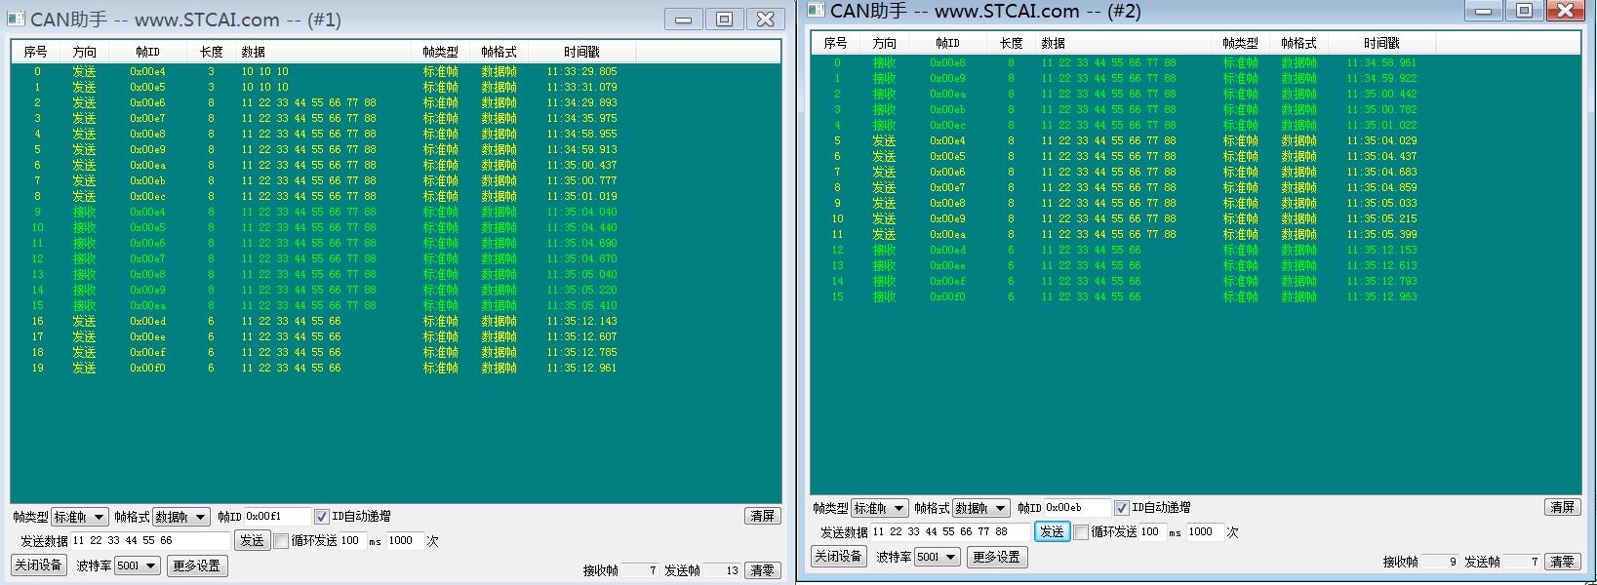Image resolution: width=1597 pixels, height=585 pixels.
Task: Open 波特率 dropdown in window #1
Action: [x=138, y=565]
